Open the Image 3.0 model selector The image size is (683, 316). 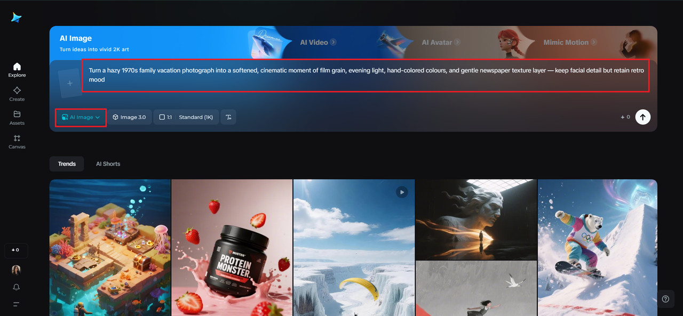click(x=129, y=117)
